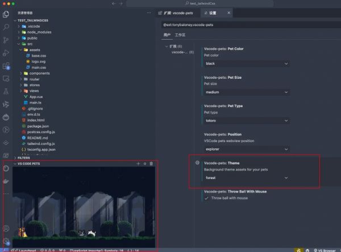The width and height of the screenshot is (341, 252).
Task: Click the spawn pet plus icon
Action: [138, 164]
